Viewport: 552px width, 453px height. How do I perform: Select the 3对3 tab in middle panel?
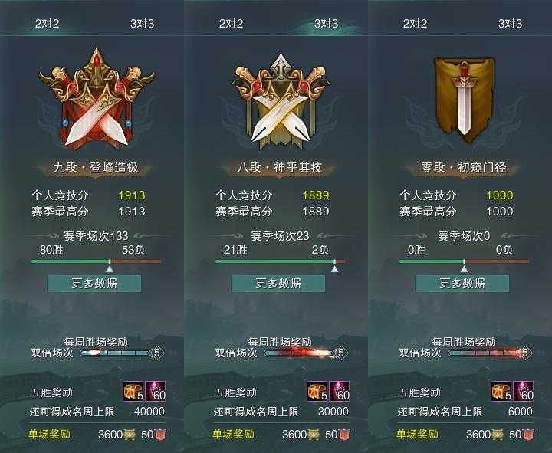(x=327, y=24)
